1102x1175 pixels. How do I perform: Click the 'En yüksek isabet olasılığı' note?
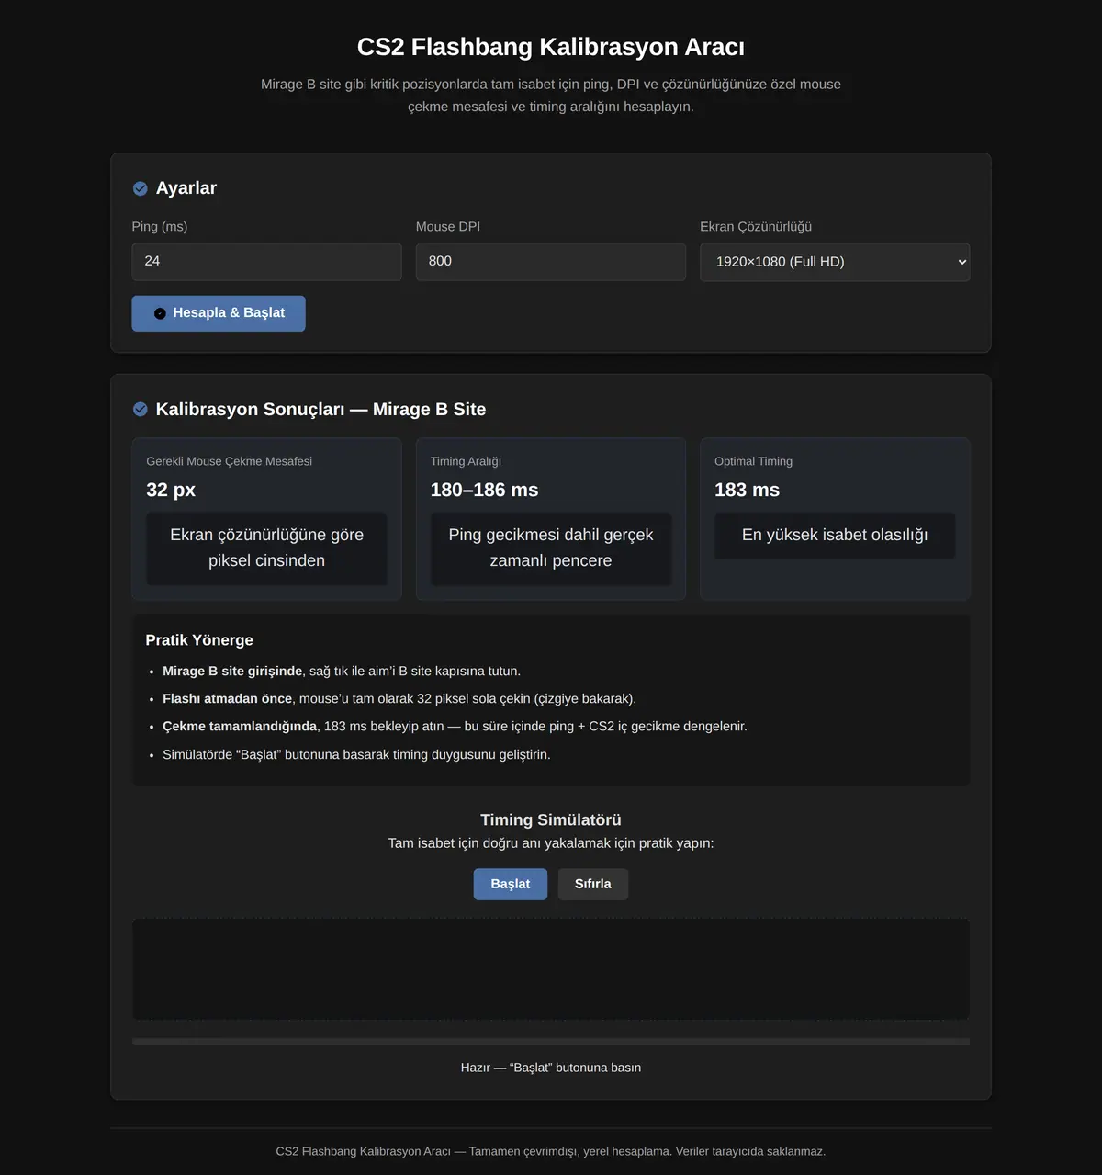pyautogui.click(x=835, y=535)
